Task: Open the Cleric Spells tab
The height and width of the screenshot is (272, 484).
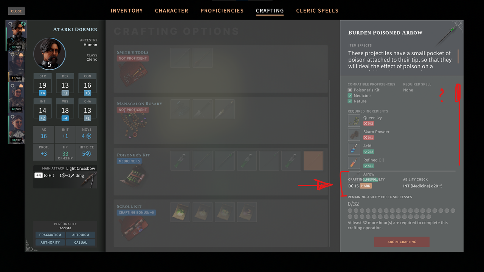Action: click(x=317, y=11)
